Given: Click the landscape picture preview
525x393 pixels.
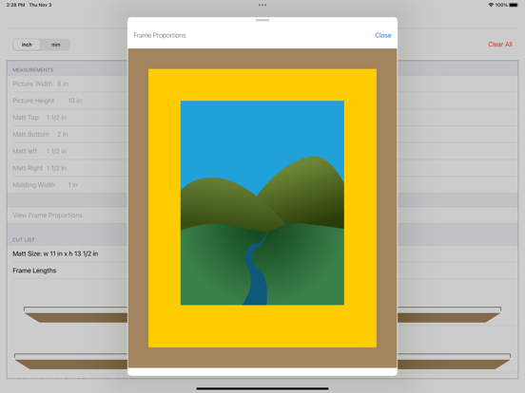Looking at the screenshot, I should pos(262,202).
